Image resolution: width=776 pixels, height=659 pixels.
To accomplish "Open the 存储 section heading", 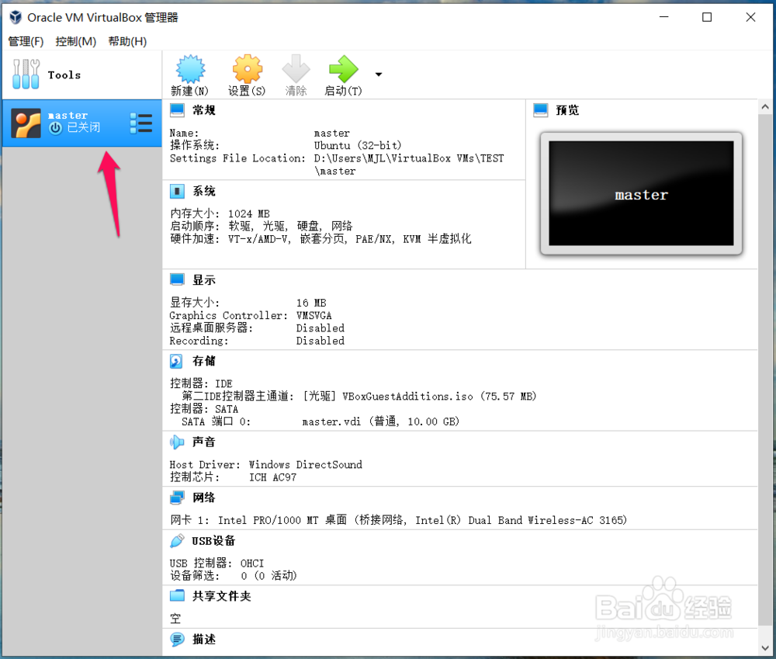I will click(x=204, y=361).
